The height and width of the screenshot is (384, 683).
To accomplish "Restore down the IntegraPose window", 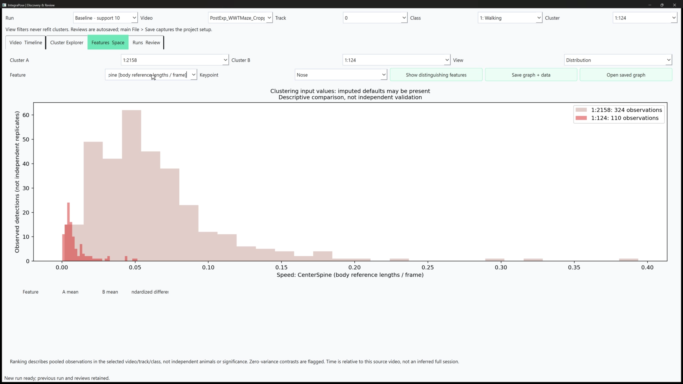I will tap(662, 5).
